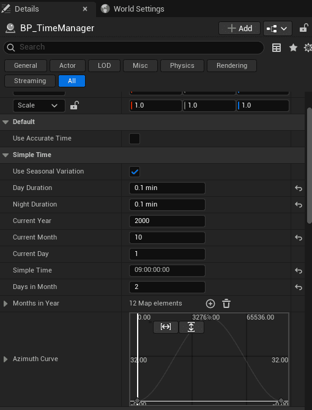Click the Add component button
Screen dimensions: 312x410
(x=239, y=28)
